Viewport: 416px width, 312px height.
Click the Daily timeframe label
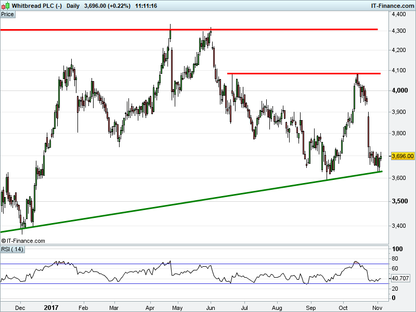[73, 6]
